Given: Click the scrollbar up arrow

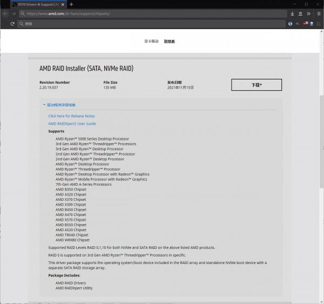Looking at the screenshot, I should (x=321, y=31).
